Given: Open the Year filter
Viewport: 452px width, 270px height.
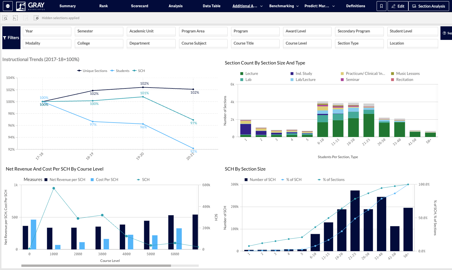Looking at the screenshot, I should 47,31.
